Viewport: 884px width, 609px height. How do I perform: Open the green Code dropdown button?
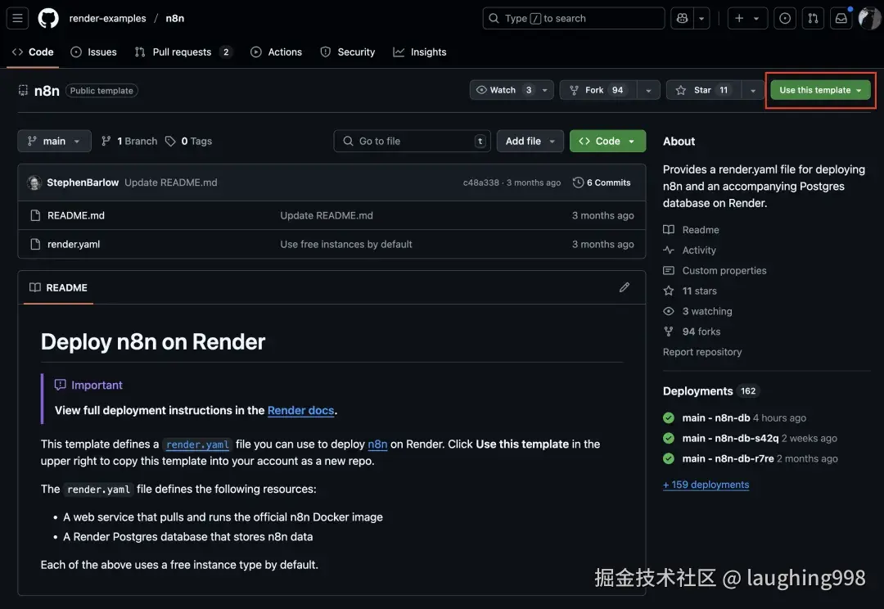(x=607, y=141)
